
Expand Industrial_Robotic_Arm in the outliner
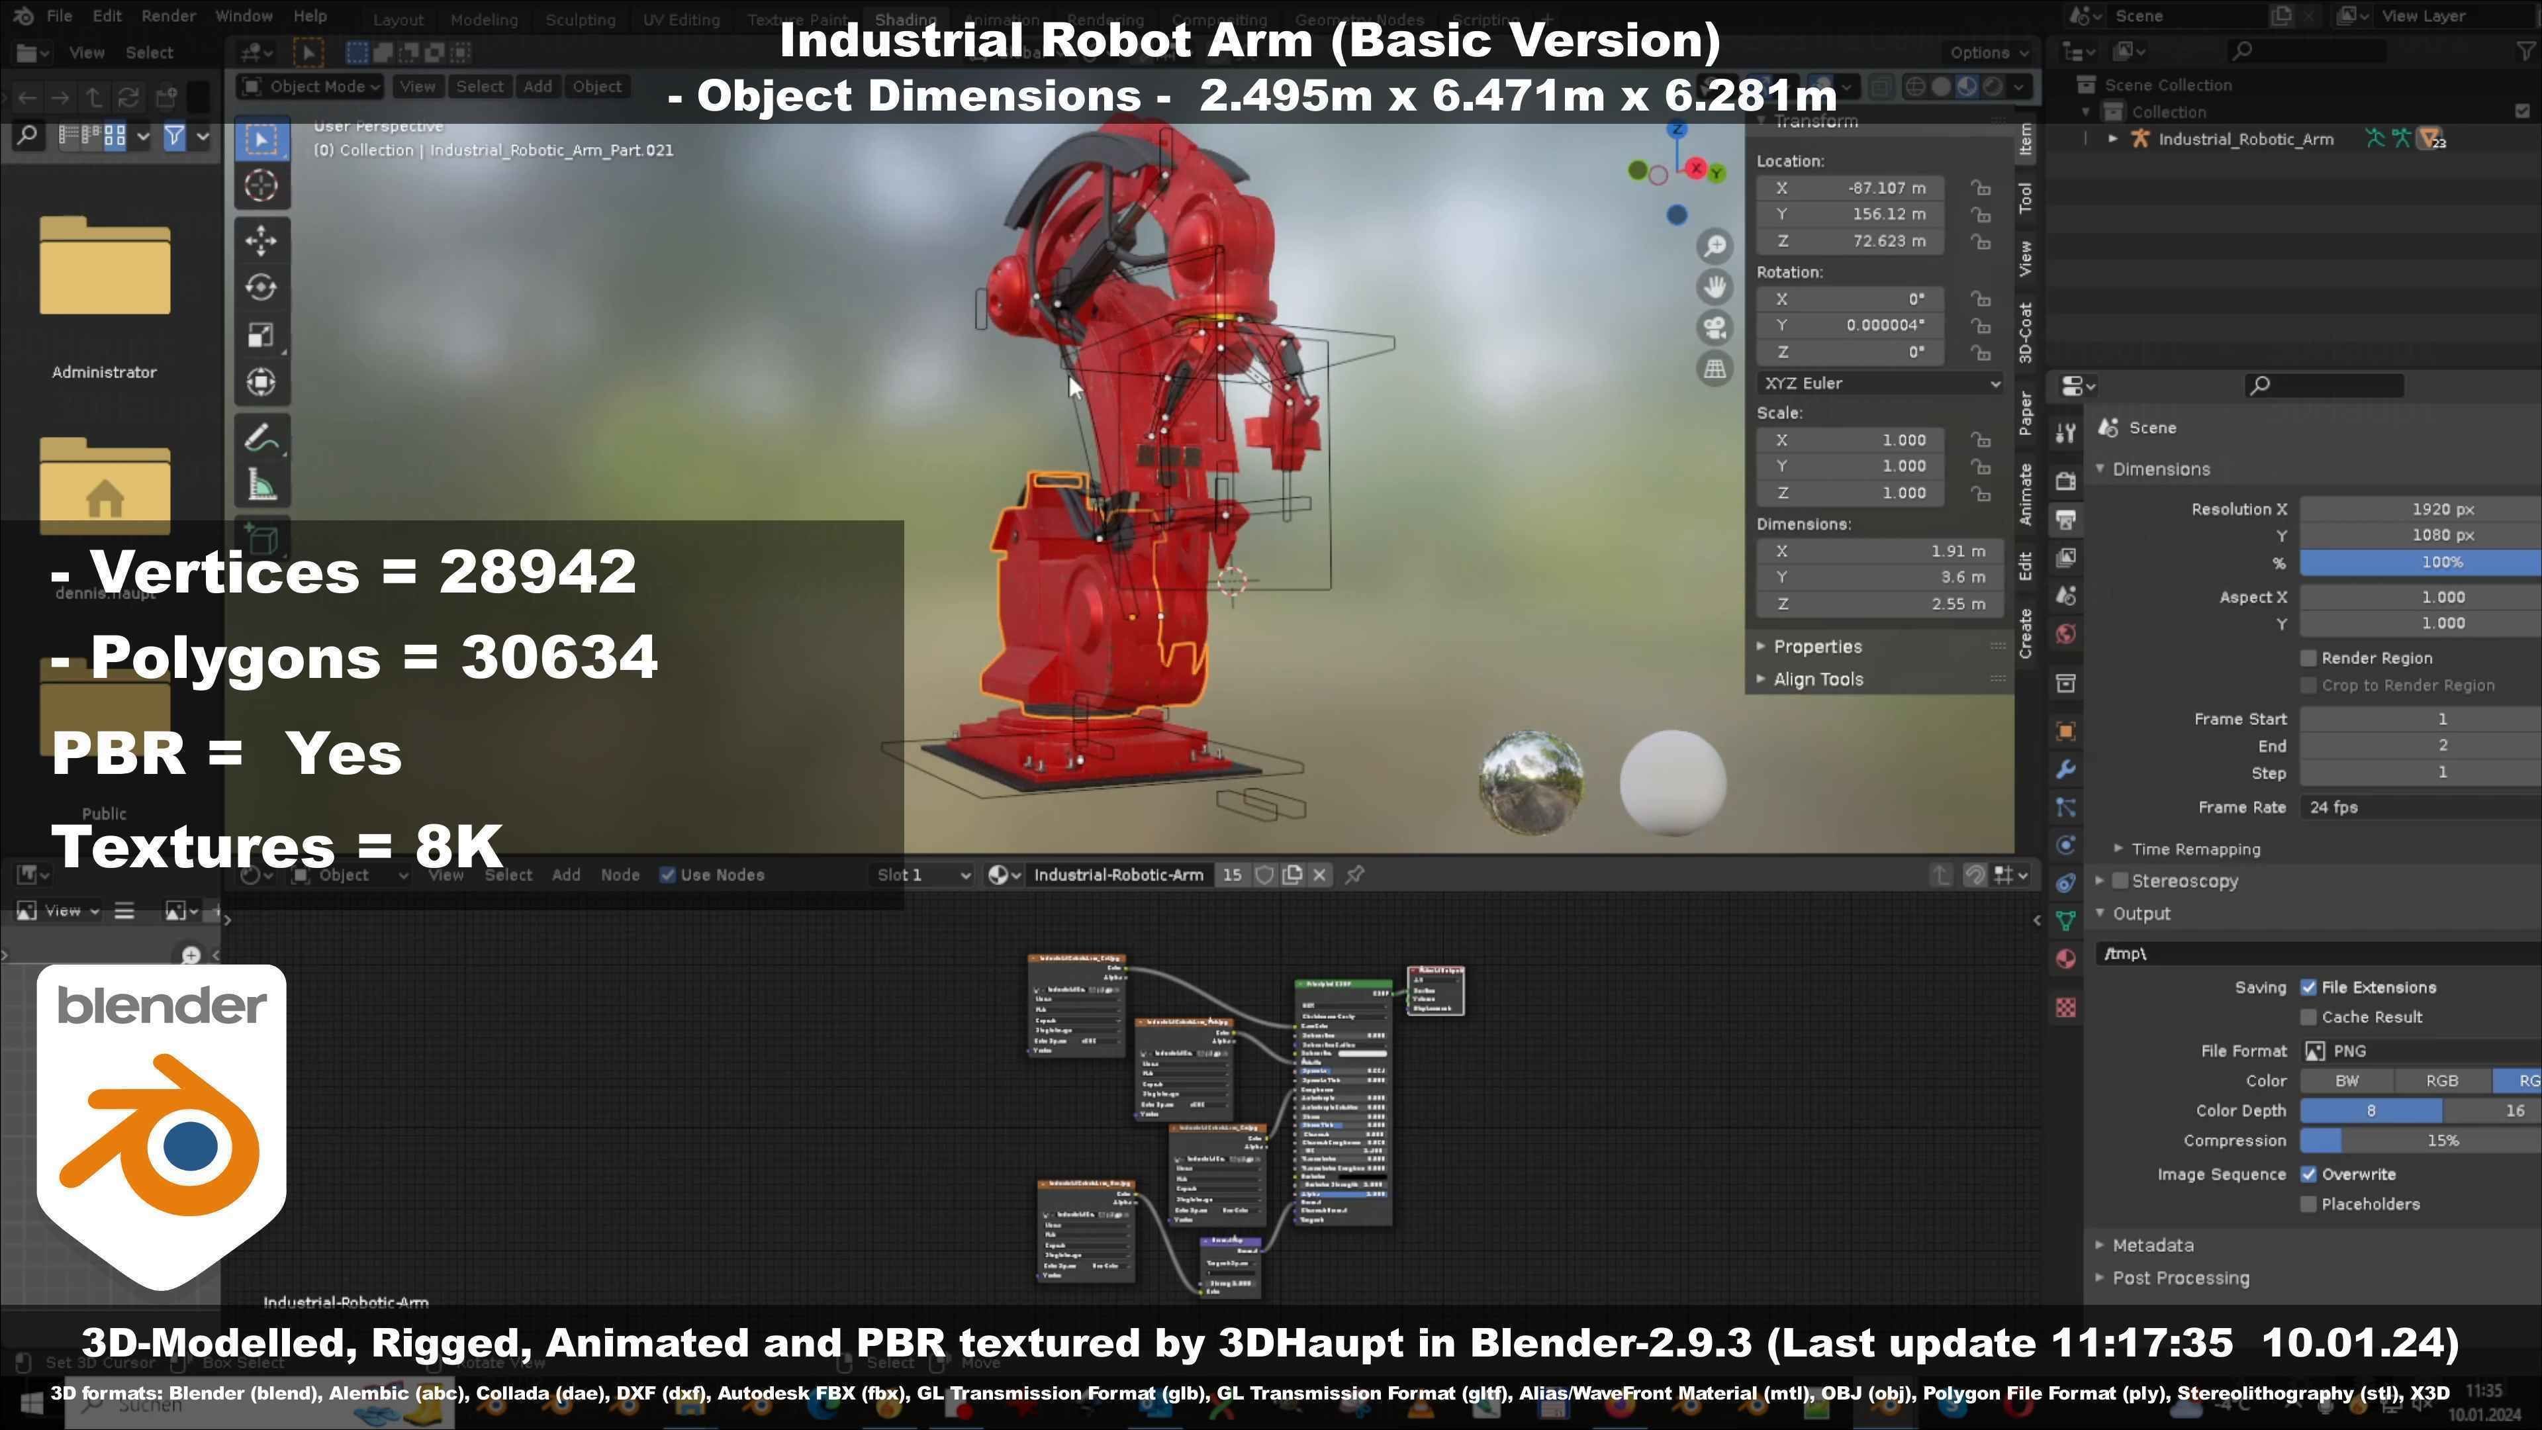tap(2113, 139)
